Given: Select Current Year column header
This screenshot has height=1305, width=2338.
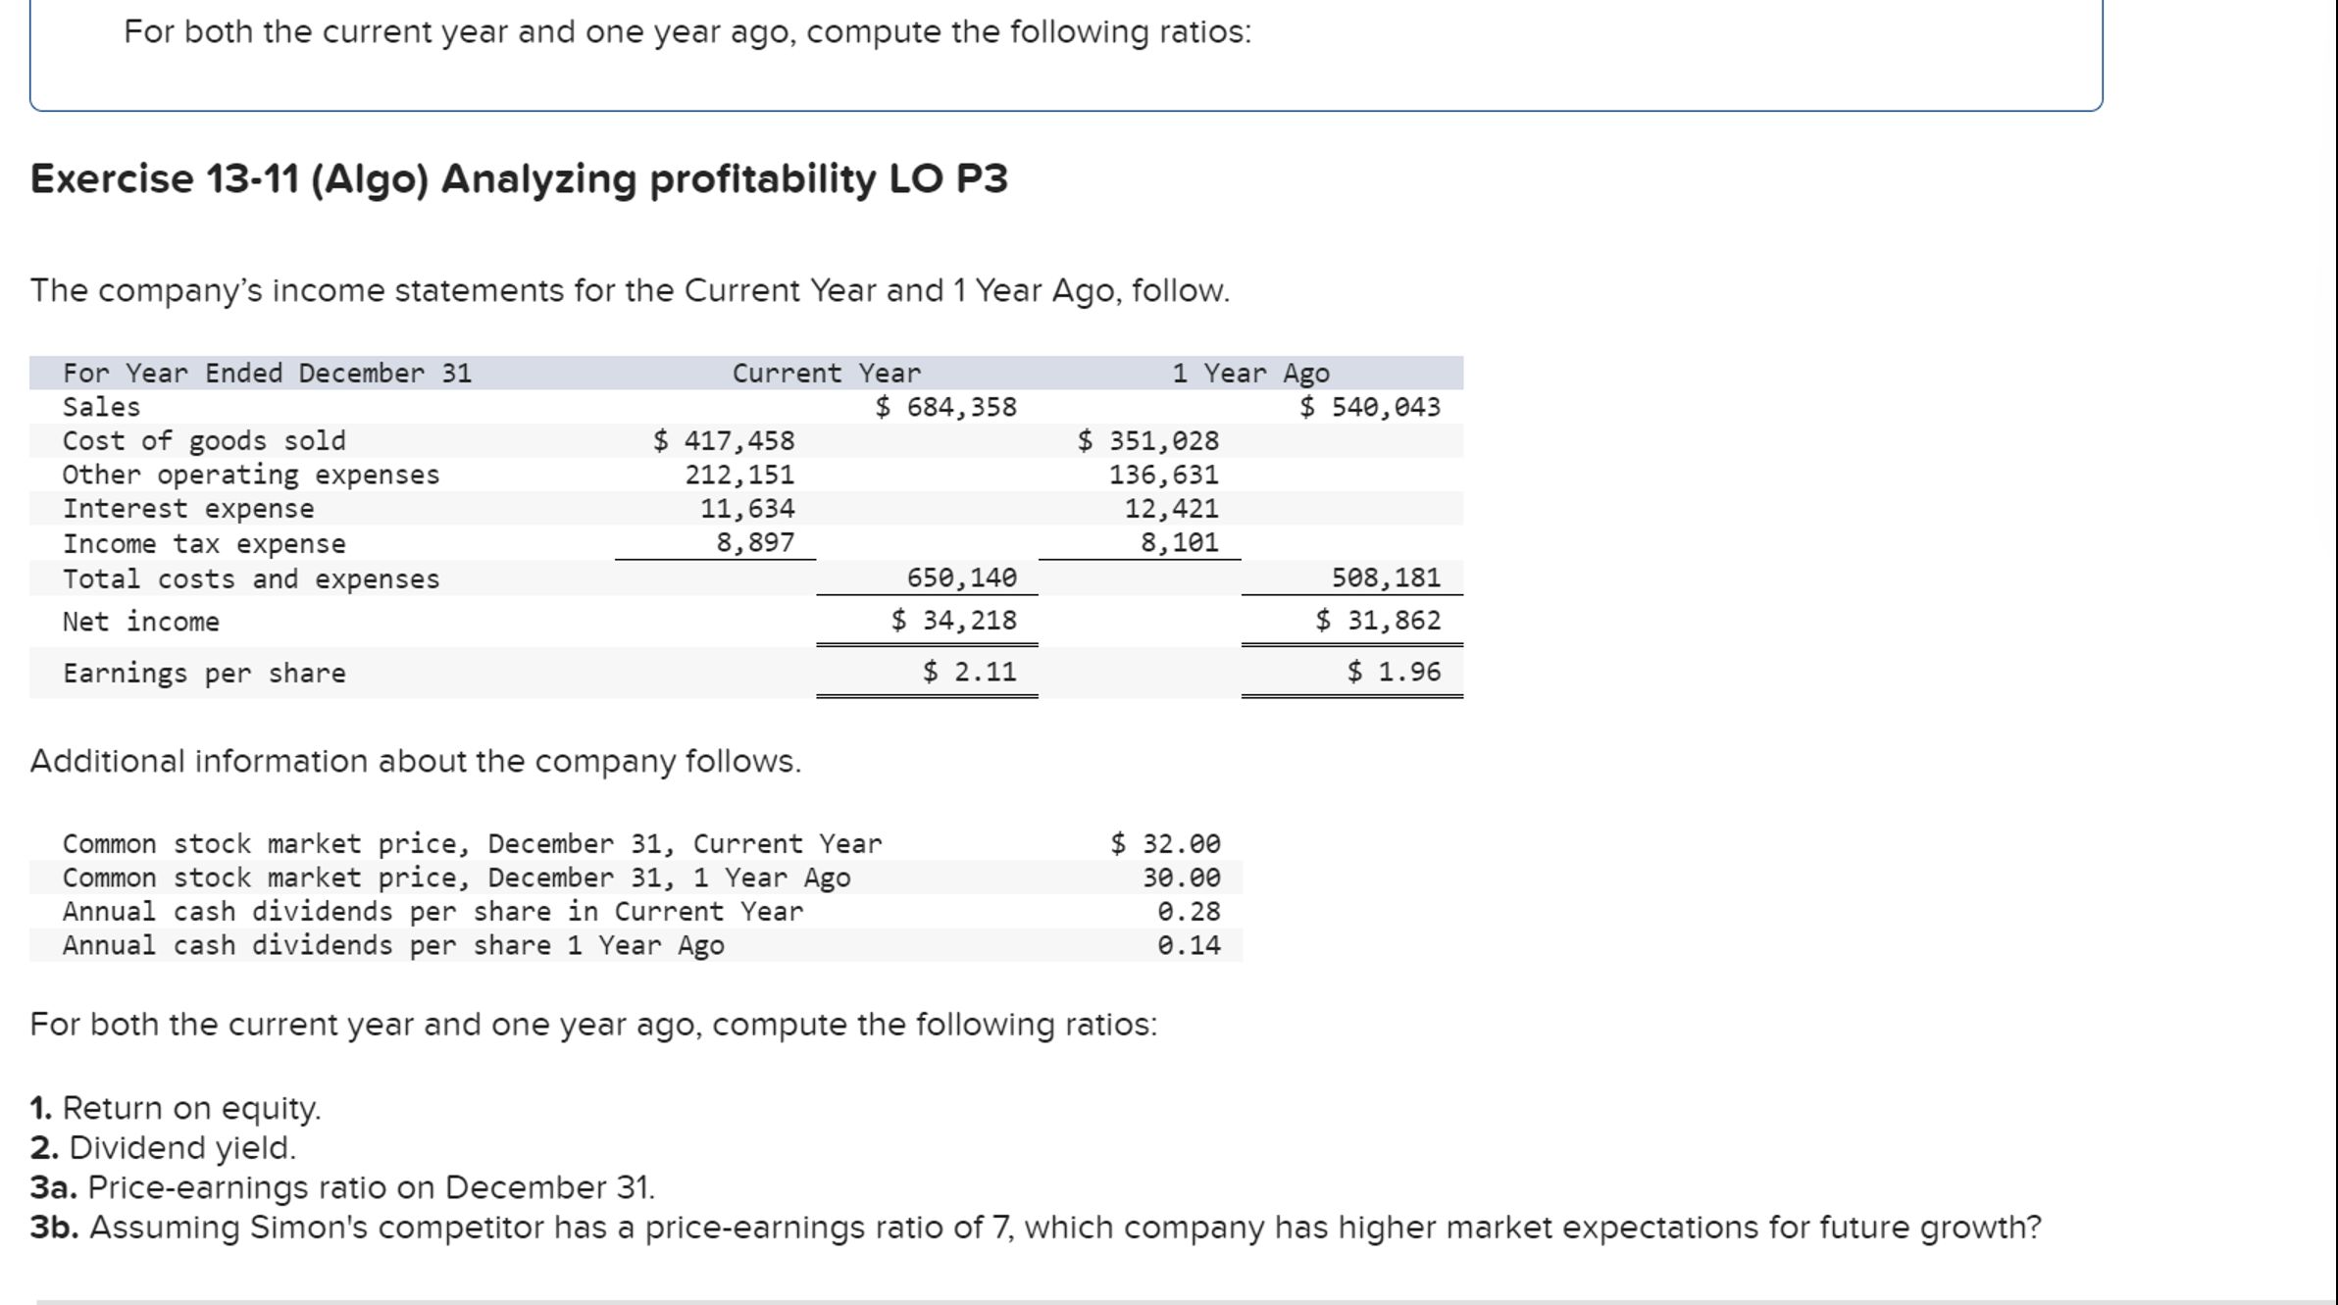Looking at the screenshot, I should click(x=827, y=374).
